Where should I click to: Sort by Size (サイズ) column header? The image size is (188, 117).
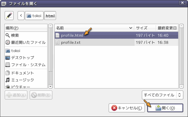[145, 28]
